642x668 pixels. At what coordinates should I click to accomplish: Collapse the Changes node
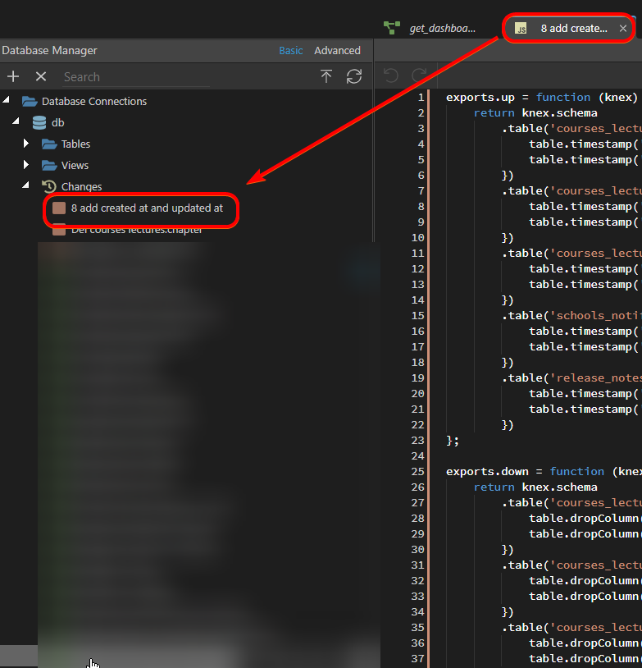point(26,186)
